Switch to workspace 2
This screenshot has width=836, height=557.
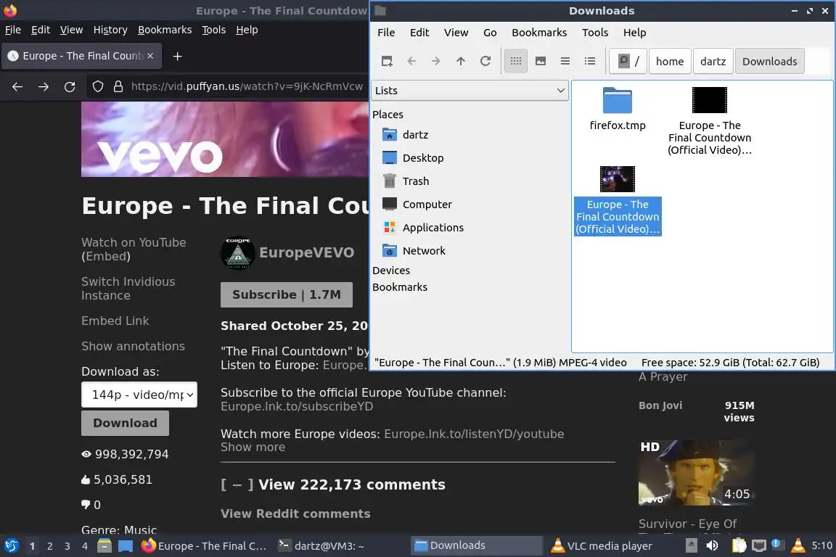pos(49,546)
